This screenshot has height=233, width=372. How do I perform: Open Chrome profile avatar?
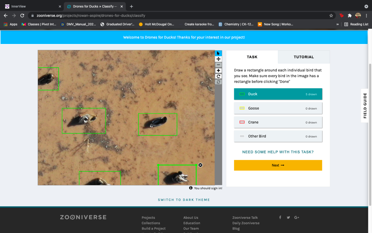click(x=358, y=15)
